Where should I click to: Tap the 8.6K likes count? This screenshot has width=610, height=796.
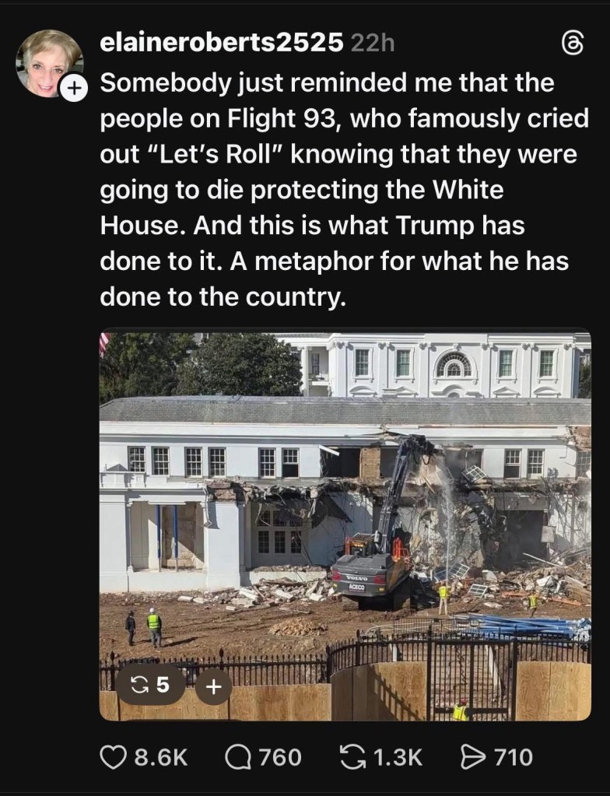tap(161, 756)
